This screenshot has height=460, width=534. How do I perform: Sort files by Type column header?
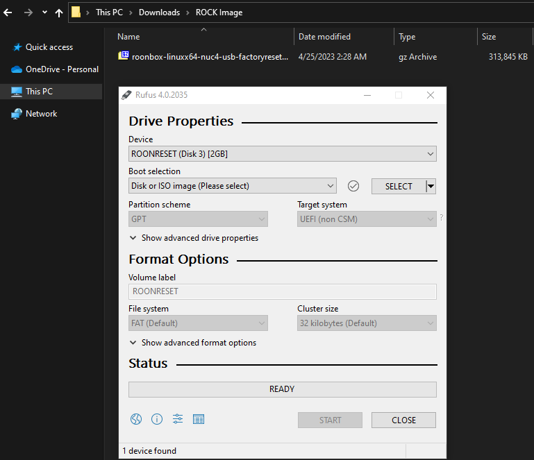coord(436,36)
